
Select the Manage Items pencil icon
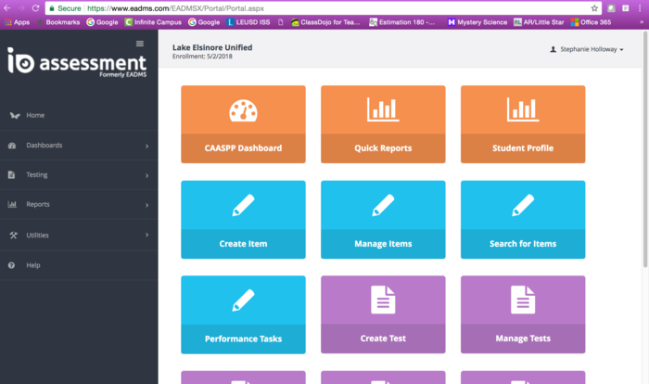tap(383, 205)
